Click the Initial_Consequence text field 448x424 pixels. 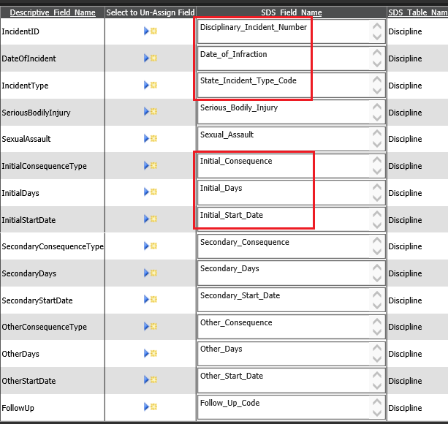click(x=281, y=166)
